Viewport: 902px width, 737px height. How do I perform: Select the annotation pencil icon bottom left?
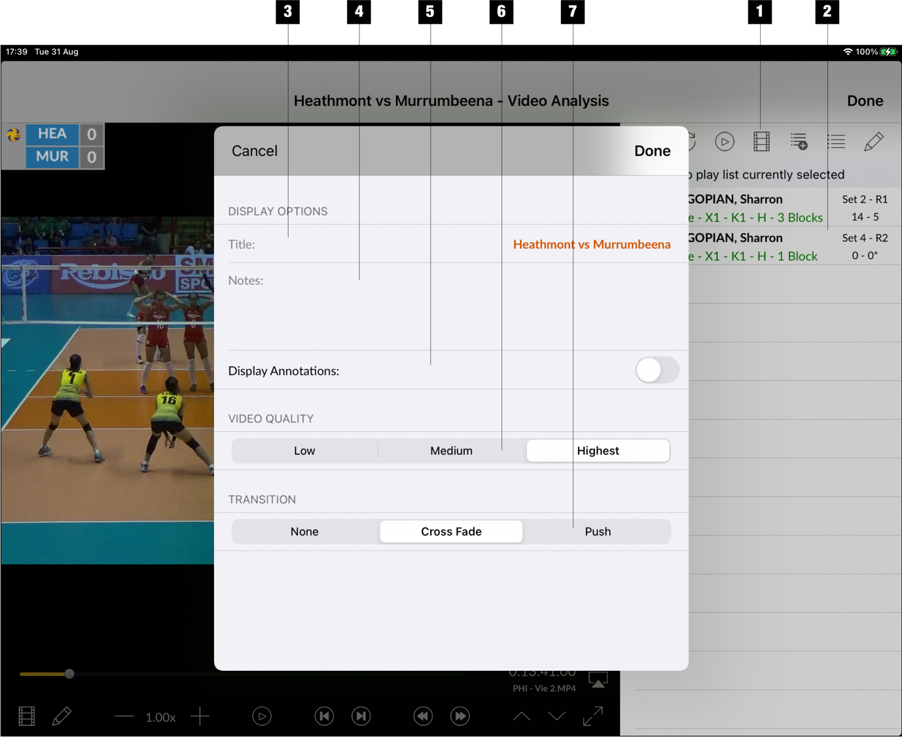[62, 716]
